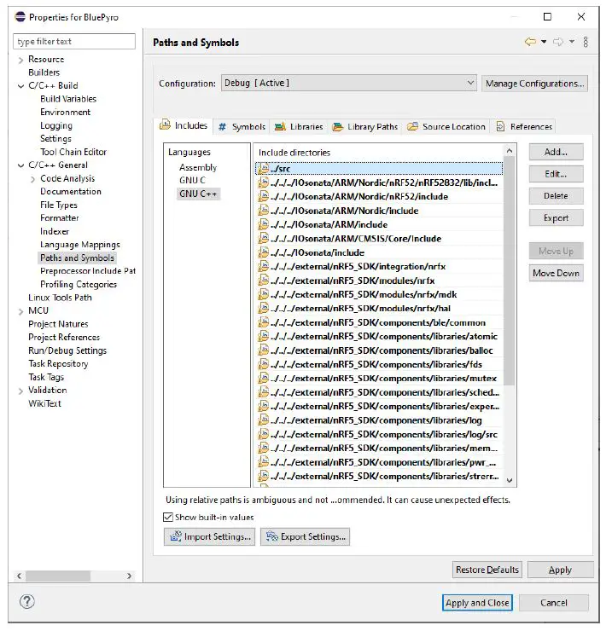Select the Assembly language
The height and width of the screenshot is (631, 612).
tap(198, 167)
